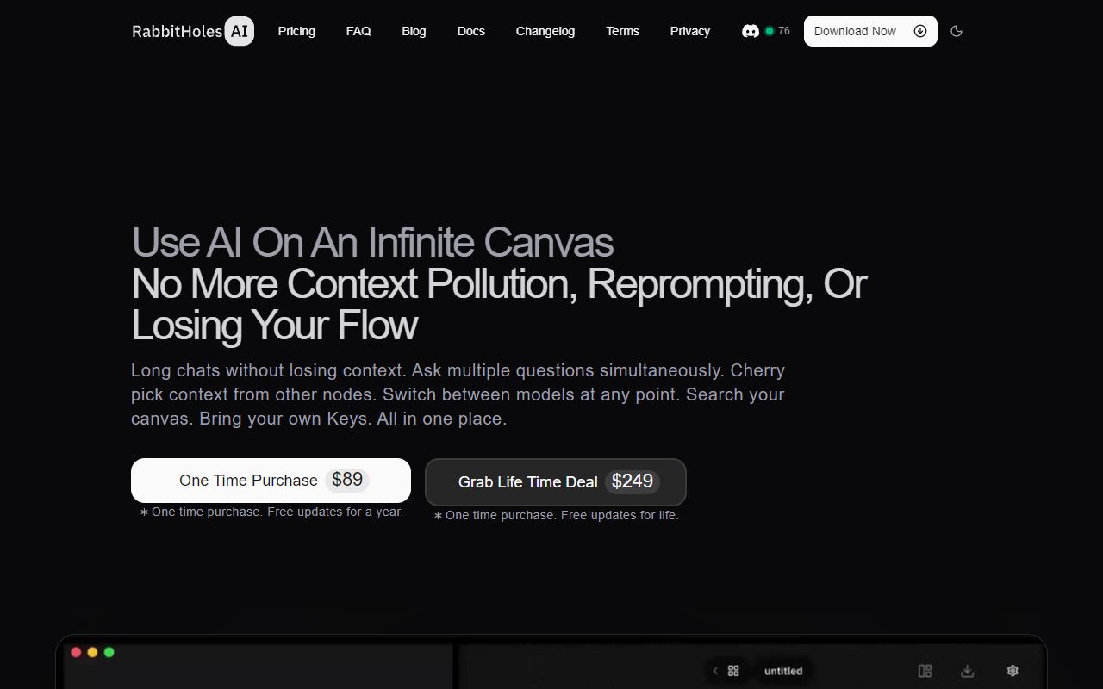Click the export download icon in the preview toolbar

tap(968, 671)
